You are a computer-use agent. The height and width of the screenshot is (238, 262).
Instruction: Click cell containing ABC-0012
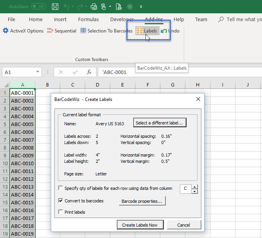[22, 179]
